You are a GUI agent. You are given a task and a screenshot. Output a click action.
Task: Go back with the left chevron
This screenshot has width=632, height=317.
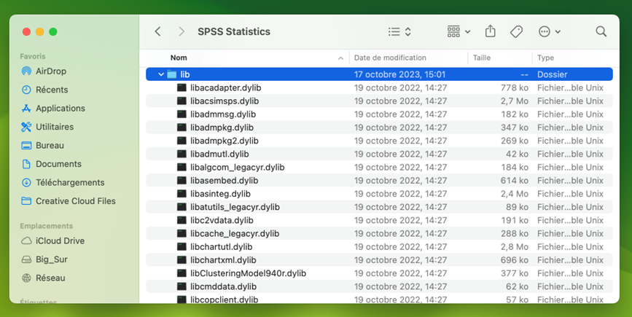(x=158, y=32)
